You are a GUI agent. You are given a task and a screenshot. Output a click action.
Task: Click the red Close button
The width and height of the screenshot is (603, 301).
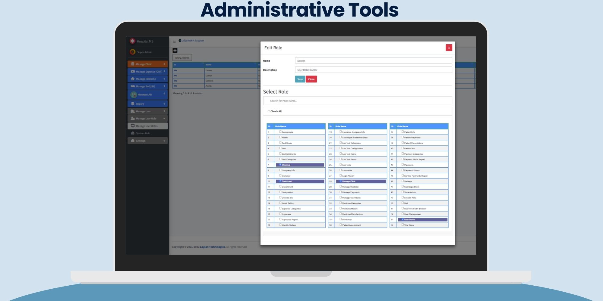click(311, 79)
